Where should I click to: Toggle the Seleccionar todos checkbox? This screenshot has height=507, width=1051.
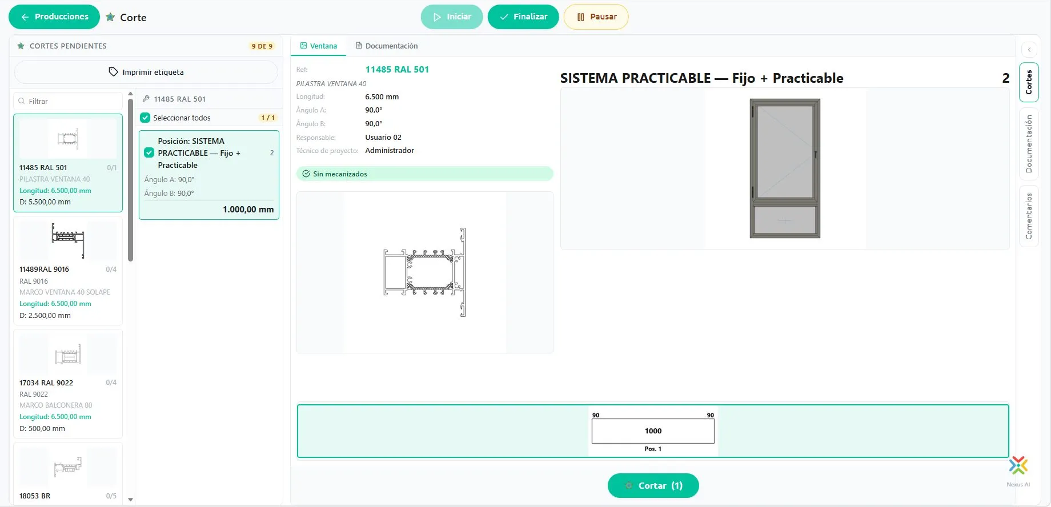(x=145, y=118)
